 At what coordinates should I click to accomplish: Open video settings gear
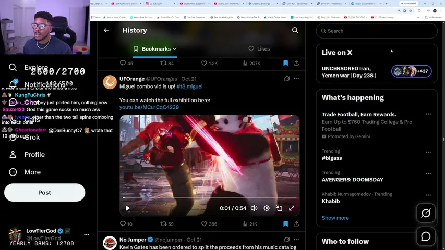coord(267,208)
